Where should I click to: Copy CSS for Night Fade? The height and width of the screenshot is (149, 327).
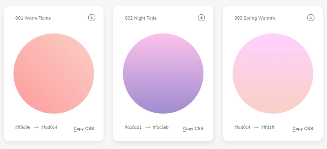[193, 129]
